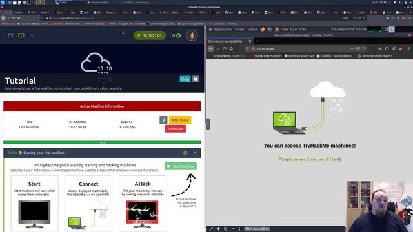This screenshot has width=413, height=232.
Task: Click the IP address value 10.10.90.86
Action: click(x=77, y=127)
